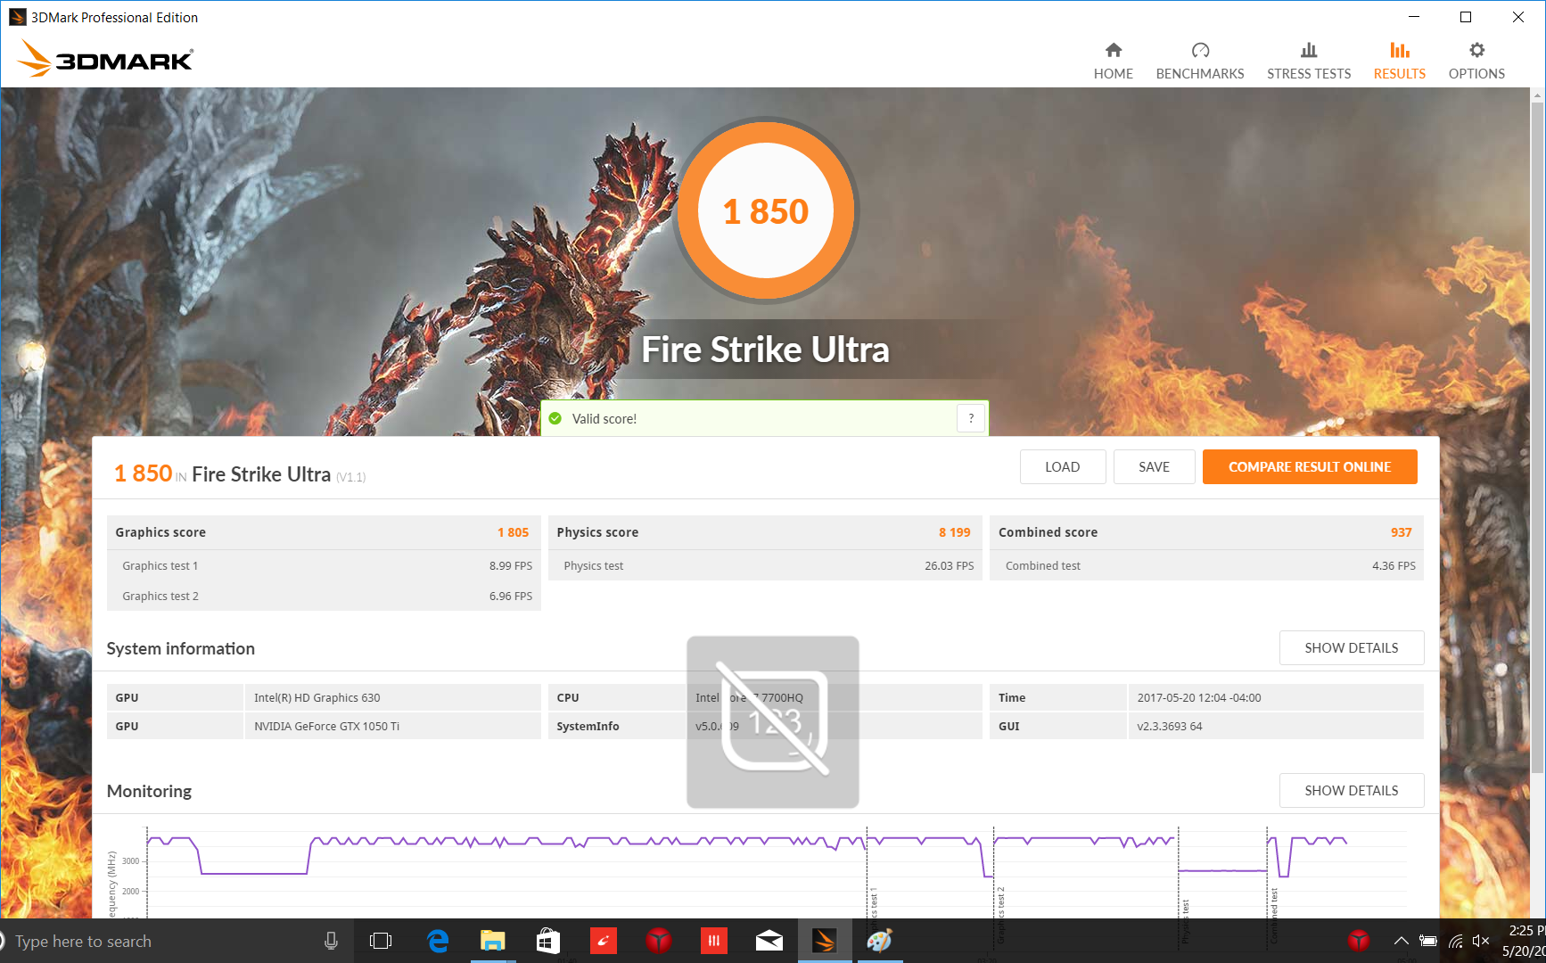Click the red square app with white swoosh
The image size is (1546, 963).
(x=604, y=941)
